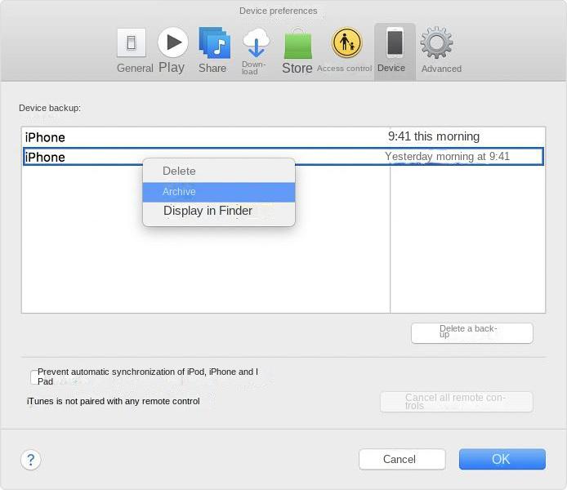Click the Help question mark button
This screenshot has height=490, width=567.
coord(31,459)
